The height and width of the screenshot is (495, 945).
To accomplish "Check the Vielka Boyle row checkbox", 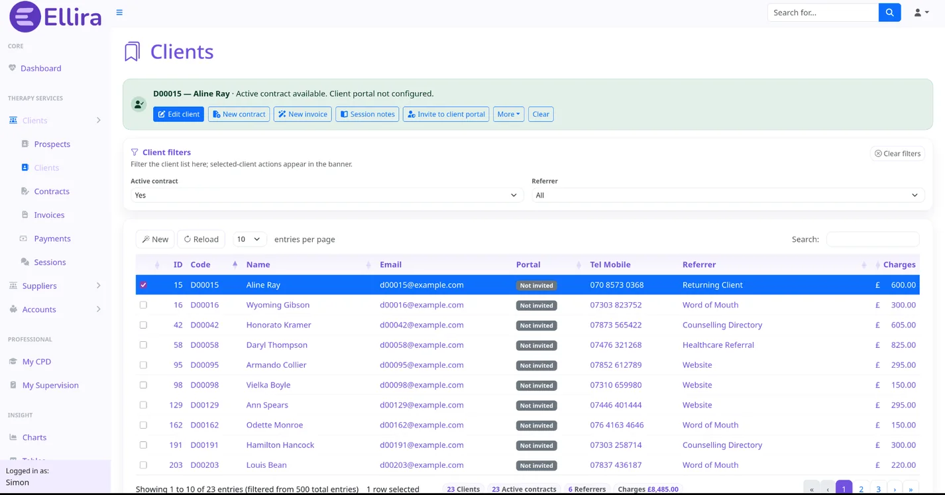I will click(x=143, y=385).
